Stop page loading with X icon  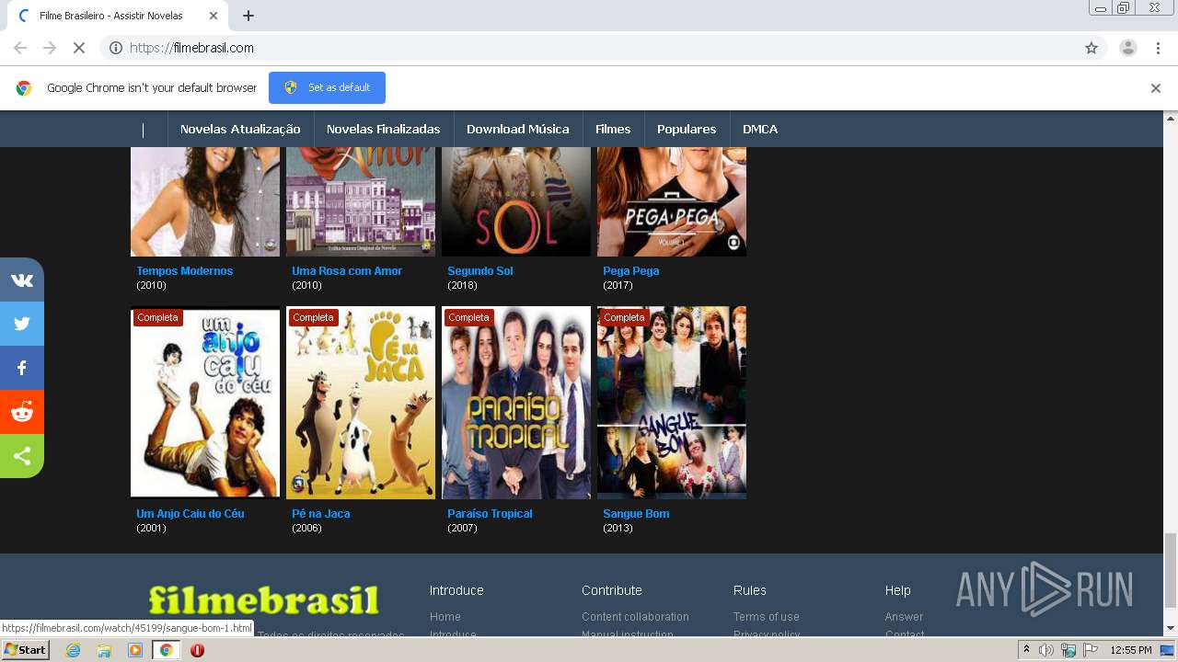click(x=79, y=48)
